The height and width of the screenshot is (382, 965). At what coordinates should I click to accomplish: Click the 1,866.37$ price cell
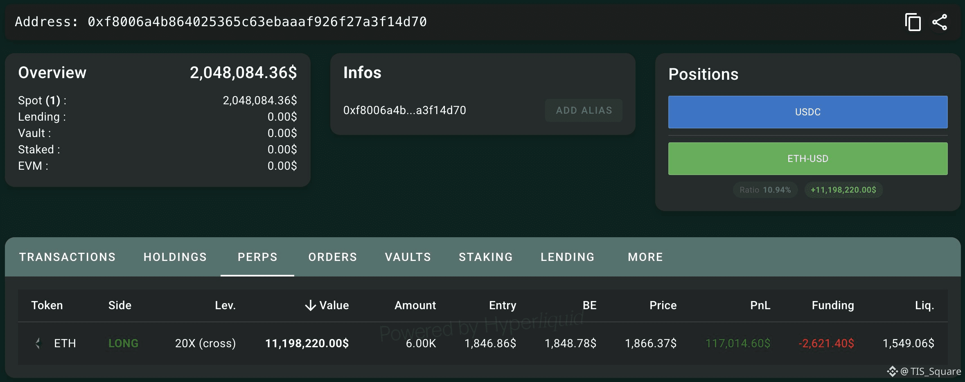pos(651,343)
